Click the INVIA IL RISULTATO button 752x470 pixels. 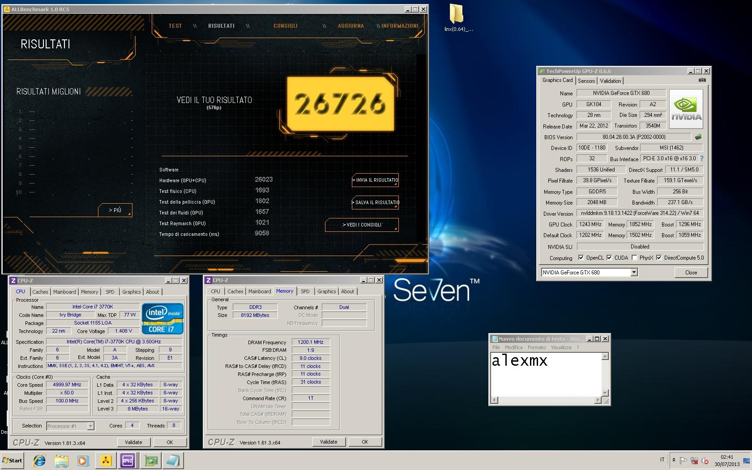pyautogui.click(x=375, y=180)
